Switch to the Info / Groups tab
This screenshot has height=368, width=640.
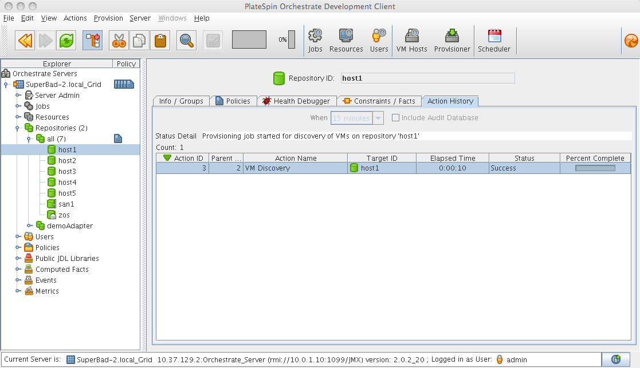pos(181,101)
